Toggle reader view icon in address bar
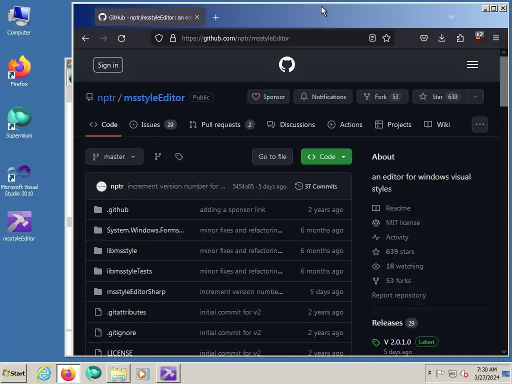Image resolution: width=512 pixels, height=384 pixels. [372, 38]
